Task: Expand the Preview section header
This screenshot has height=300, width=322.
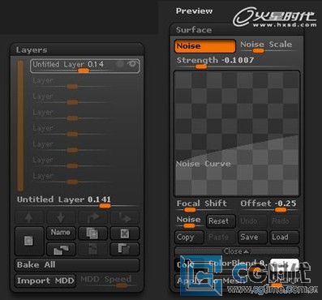Action: coord(194,11)
